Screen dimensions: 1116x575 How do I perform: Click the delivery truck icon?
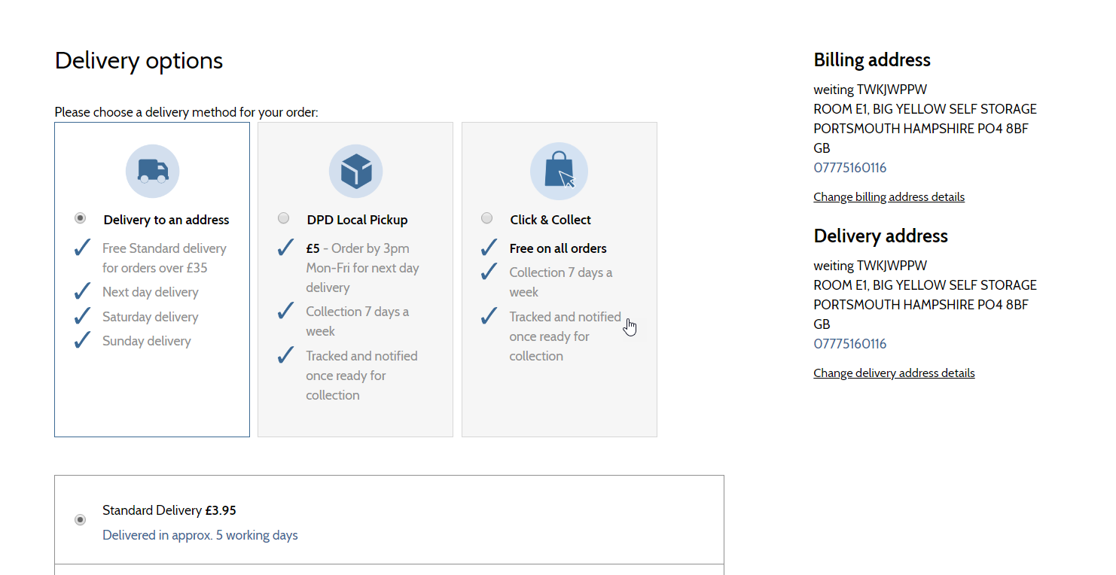point(152,172)
